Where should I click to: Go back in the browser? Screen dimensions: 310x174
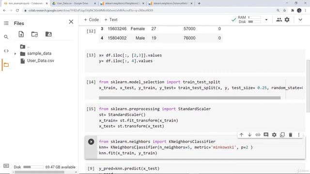[4, 11]
